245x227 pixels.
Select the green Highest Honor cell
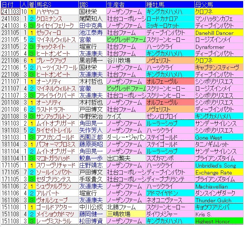pos(219,221)
